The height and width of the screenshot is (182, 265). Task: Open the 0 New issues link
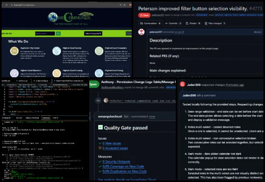point(111,143)
